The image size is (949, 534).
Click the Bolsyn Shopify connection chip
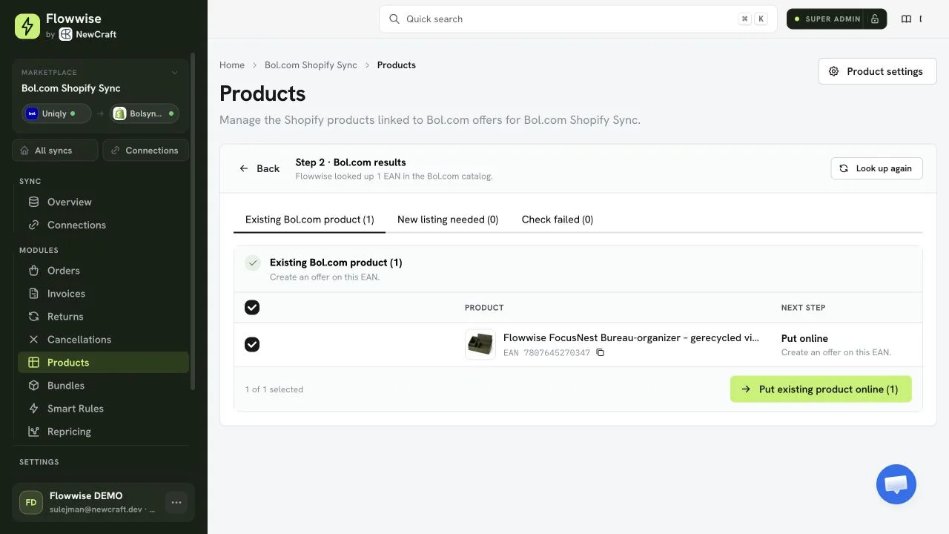pos(145,113)
